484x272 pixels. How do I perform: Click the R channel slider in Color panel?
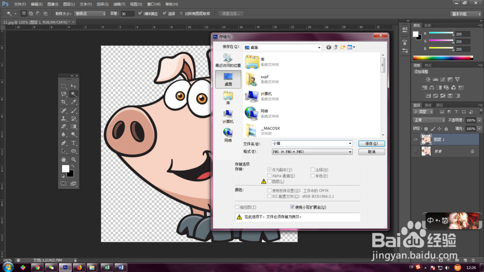coord(441,33)
